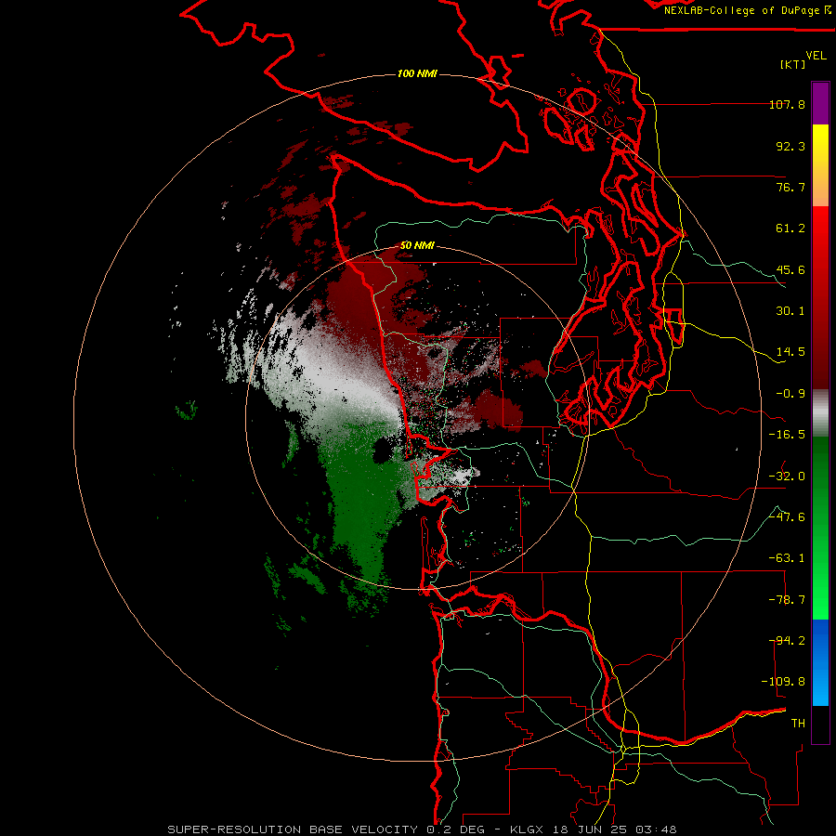
Task: Select the 61.2 scale value
Action: [790, 229]
